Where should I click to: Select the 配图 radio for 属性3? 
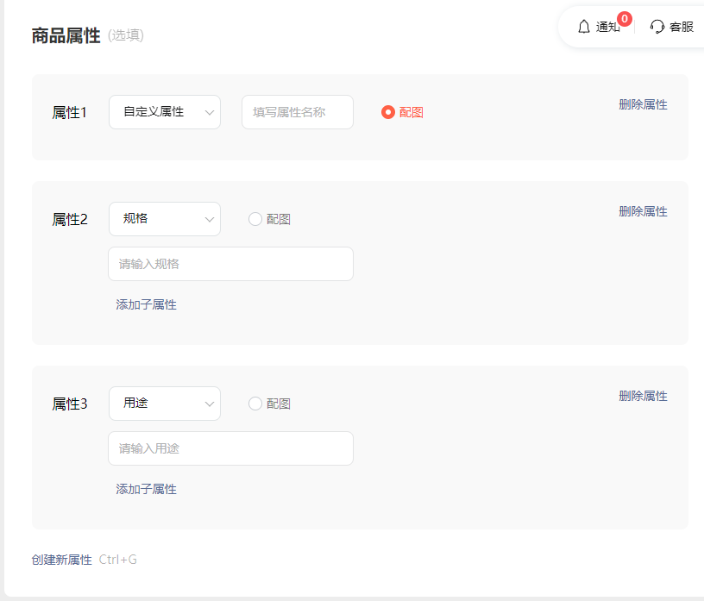[x=255, y=404]
